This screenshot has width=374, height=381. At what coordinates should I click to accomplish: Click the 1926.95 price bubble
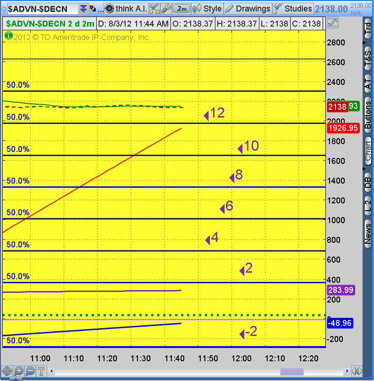point(343,128)
